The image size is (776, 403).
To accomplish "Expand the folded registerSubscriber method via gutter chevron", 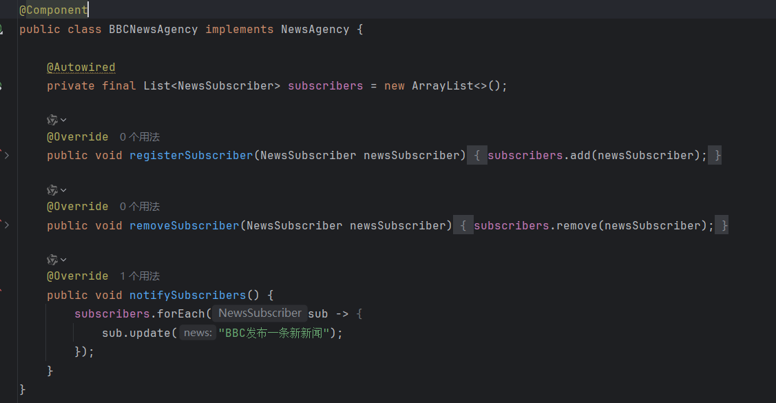I will [x=6, y=156].
